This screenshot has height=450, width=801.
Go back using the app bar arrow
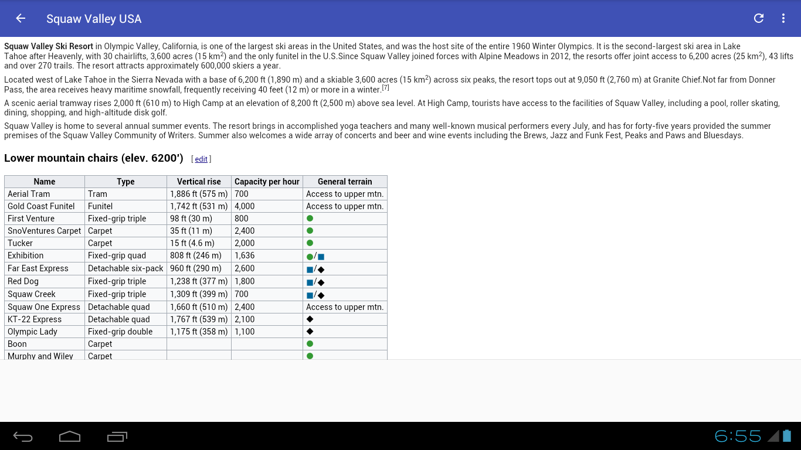coord(21,18)
